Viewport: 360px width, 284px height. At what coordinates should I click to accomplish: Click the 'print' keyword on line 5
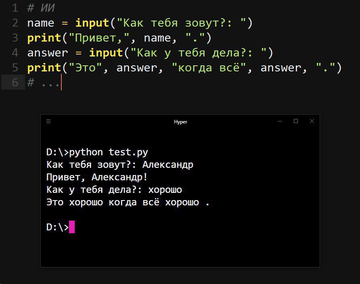coord(44,68)
